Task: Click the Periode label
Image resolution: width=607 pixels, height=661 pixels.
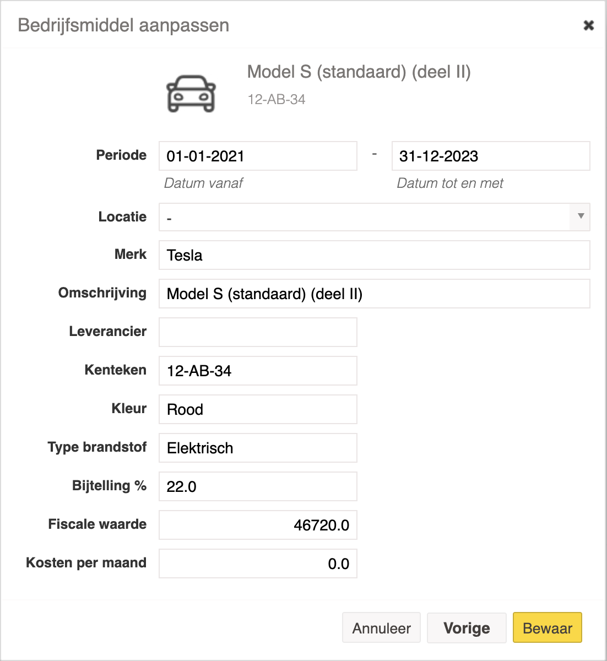Action: (x=121, y=155)
